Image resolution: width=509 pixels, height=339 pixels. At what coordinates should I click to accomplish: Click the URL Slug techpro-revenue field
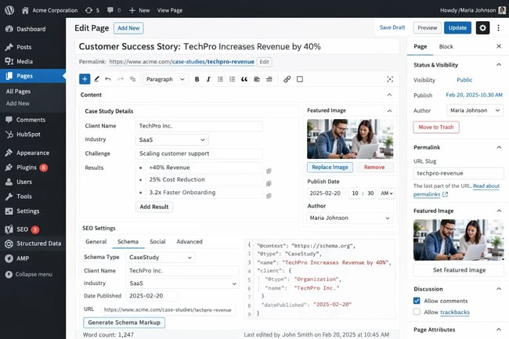coord(458,173)
